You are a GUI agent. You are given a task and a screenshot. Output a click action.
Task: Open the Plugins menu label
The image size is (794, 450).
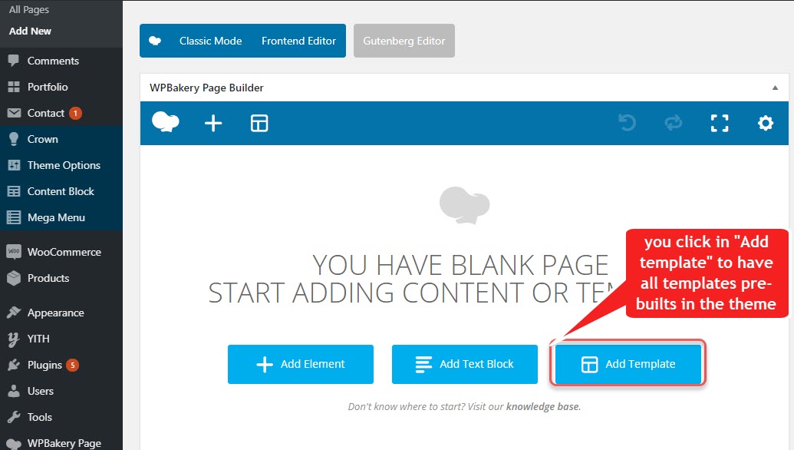click(44, 365)
